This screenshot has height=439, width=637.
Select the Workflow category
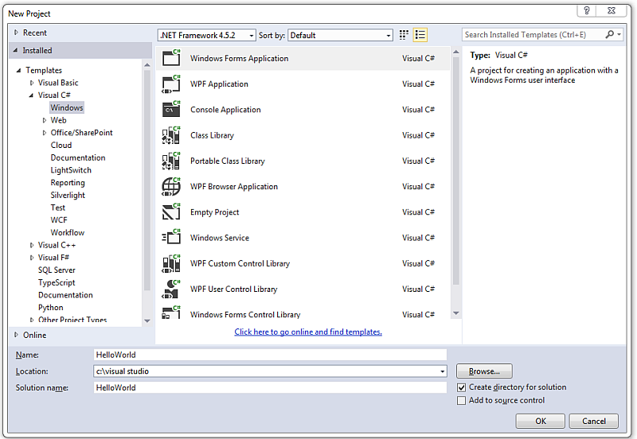point(68,232)
